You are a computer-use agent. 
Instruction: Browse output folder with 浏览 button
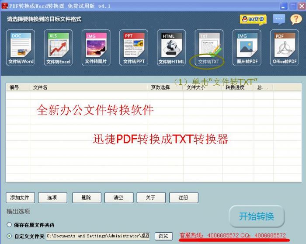(163, 236)
